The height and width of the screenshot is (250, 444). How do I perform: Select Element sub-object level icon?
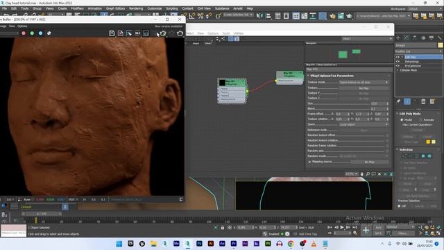[x=429, y=156]
